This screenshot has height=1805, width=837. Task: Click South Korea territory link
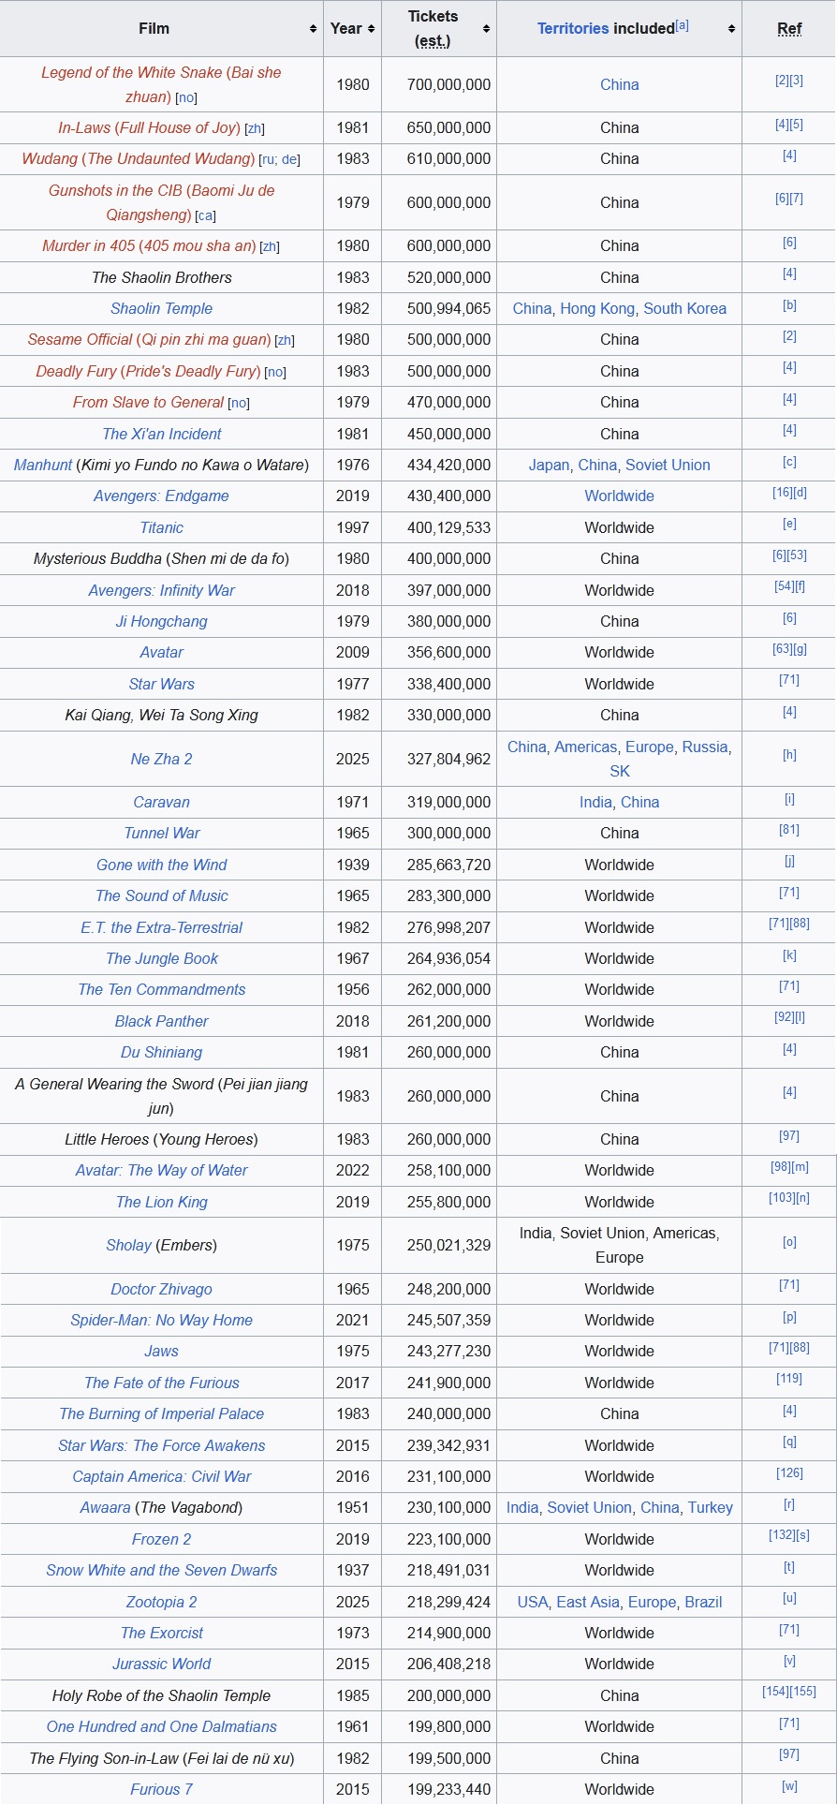pyautogui.click(x=684, y=308)
